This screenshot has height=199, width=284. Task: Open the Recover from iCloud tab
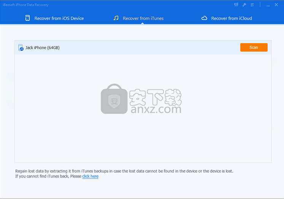[227, 18]
